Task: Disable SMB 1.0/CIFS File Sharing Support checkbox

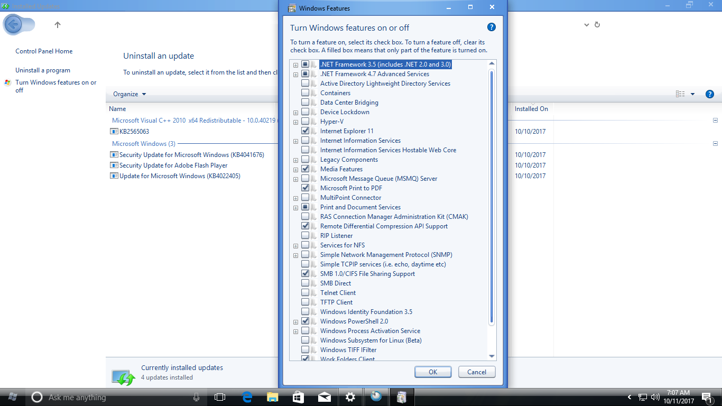Action: [306, 274]
